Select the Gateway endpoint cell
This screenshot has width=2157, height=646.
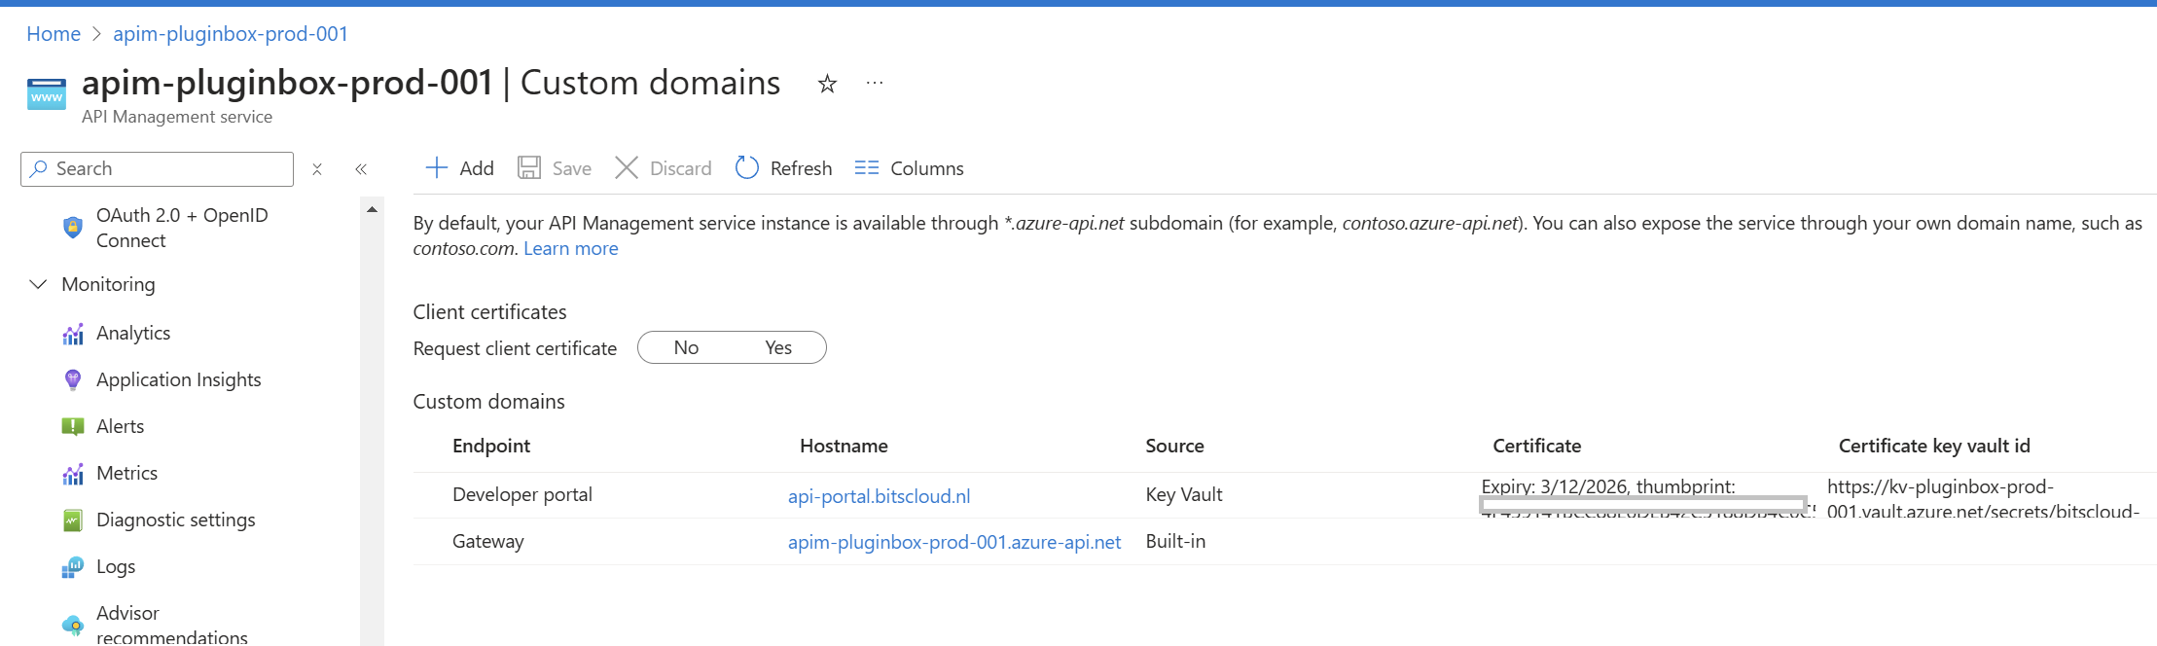pyautogui.click(x=488, y=541)
